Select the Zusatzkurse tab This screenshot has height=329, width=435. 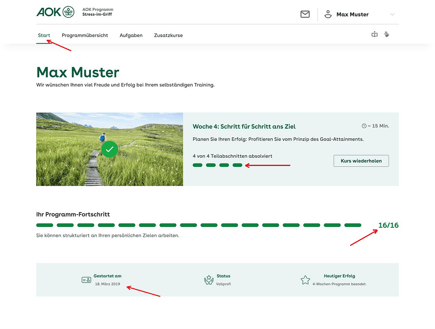pyautogui.click(x=168, y=35)
